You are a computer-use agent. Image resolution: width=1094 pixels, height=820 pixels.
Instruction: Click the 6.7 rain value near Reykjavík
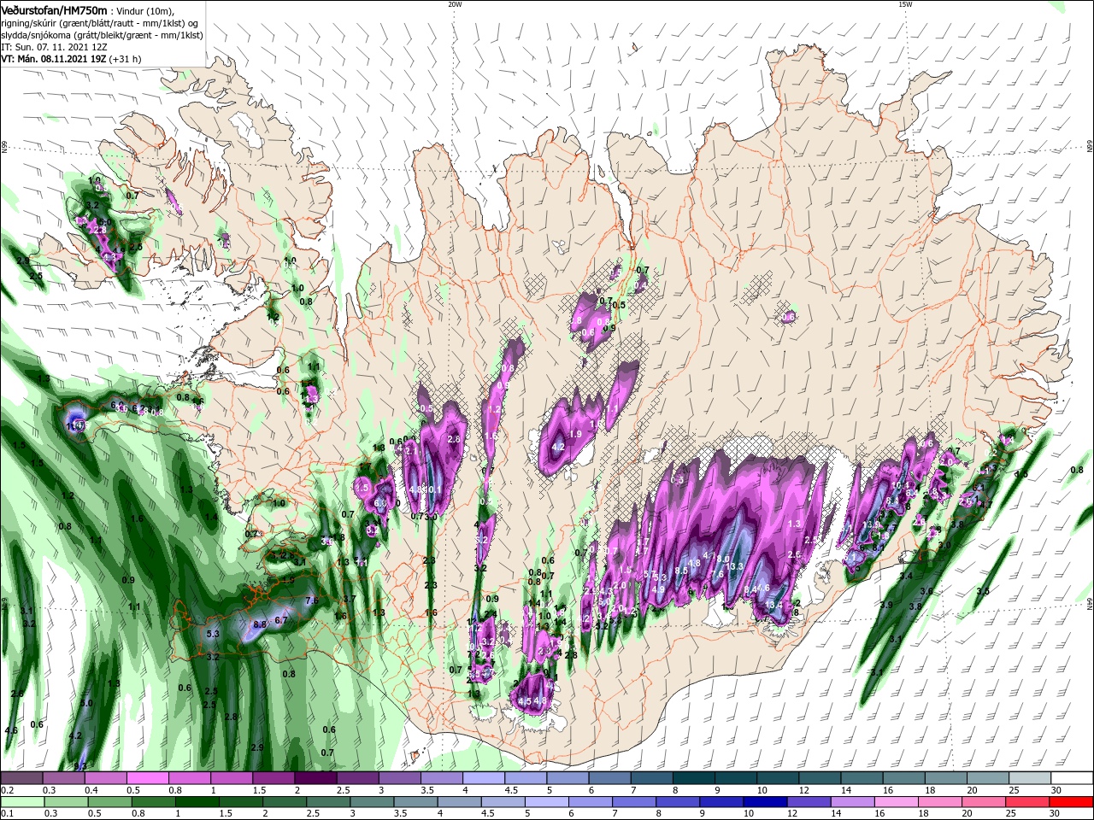click(282, 620)
